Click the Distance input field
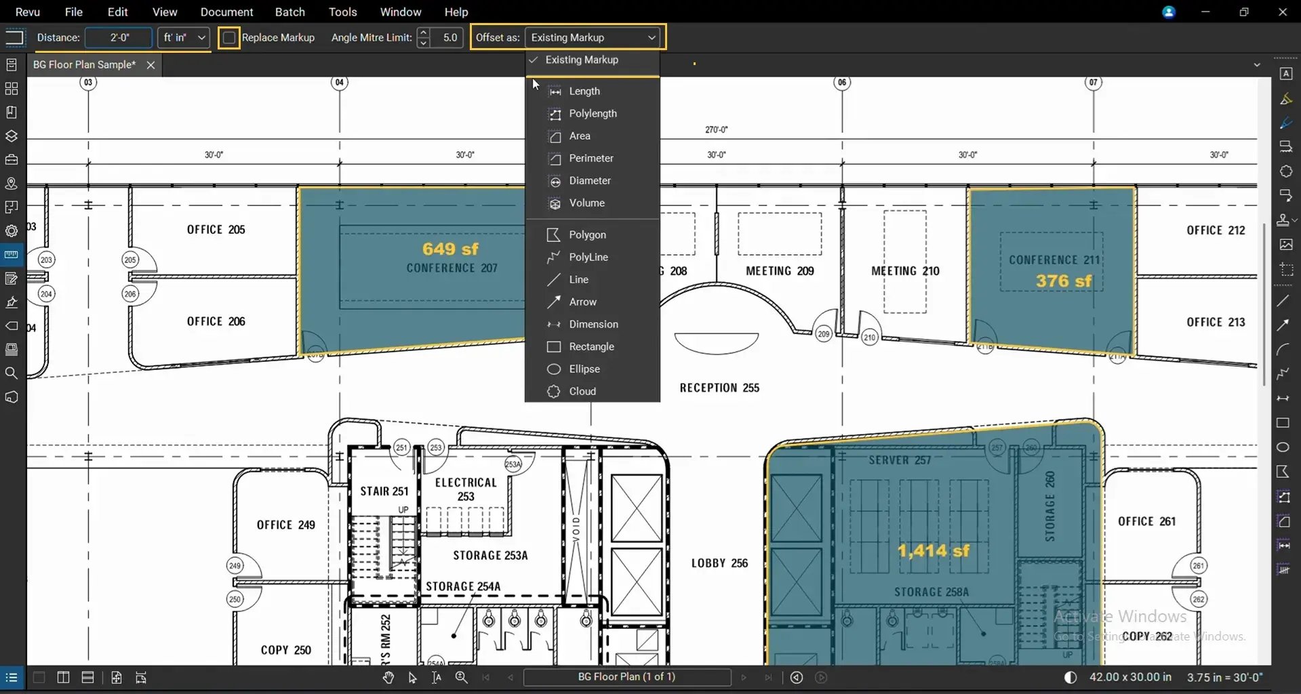 point(119,37)
